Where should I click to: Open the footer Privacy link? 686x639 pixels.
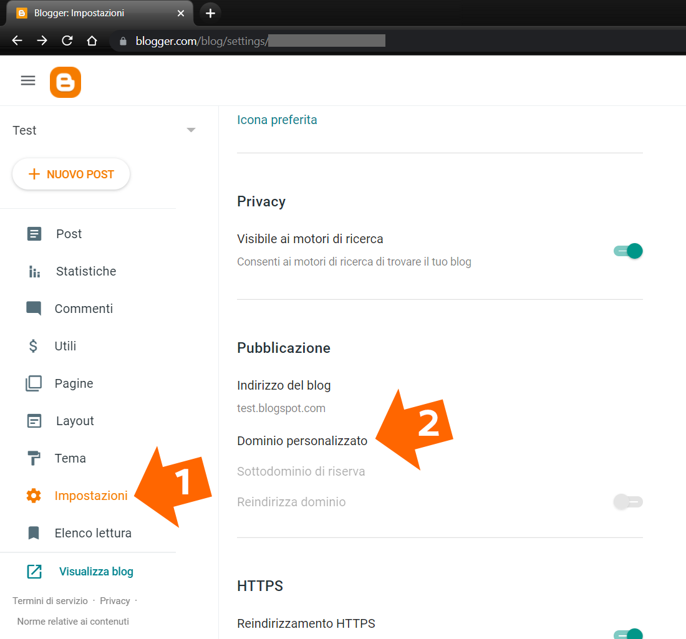tap(115, 601)
